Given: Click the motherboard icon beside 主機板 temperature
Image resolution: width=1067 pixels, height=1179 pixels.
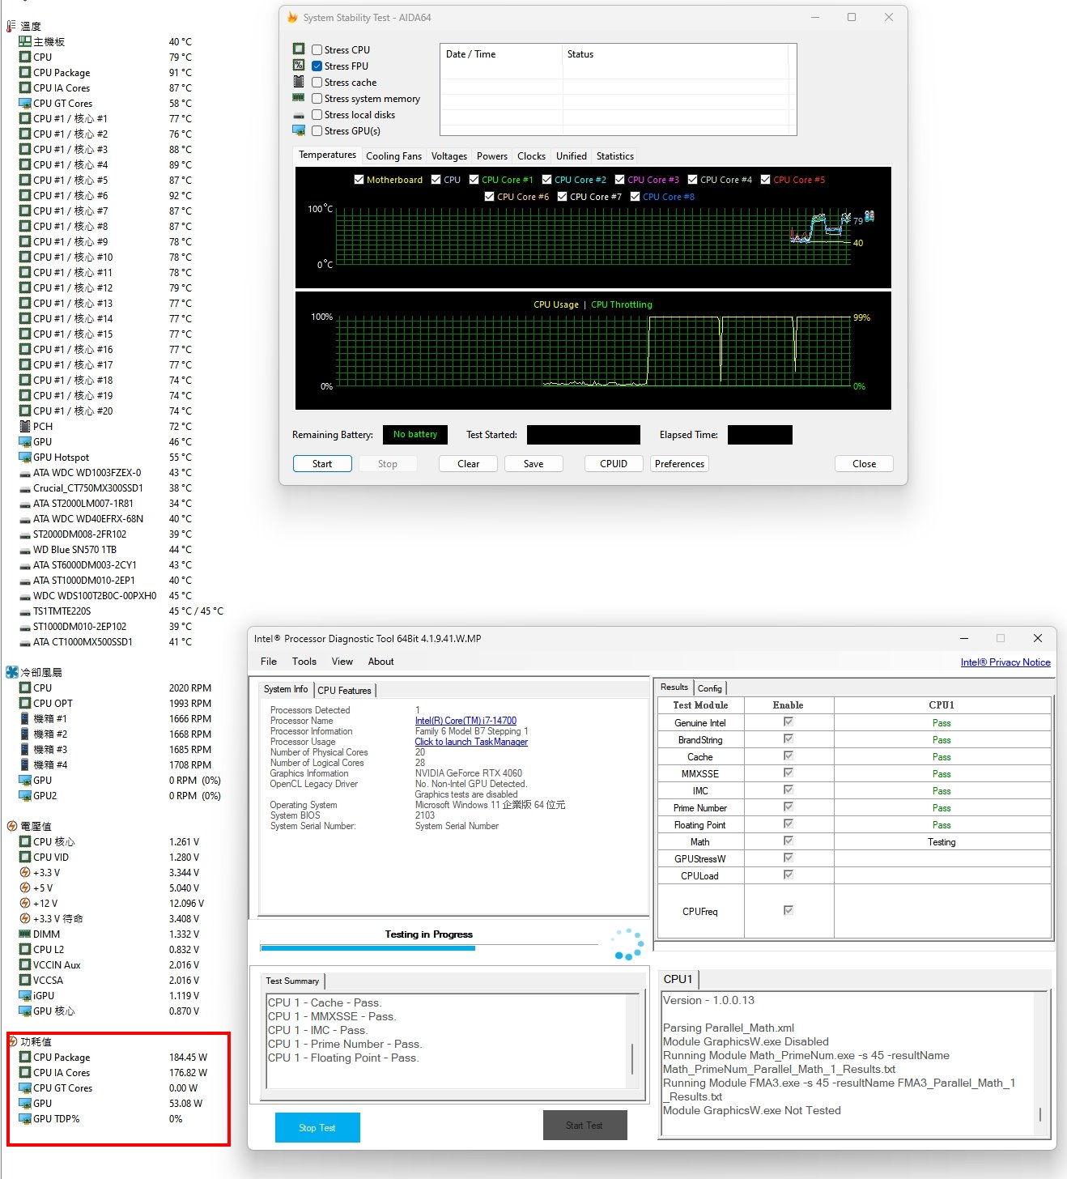Looking at the screenshot, I should (x=23, y=40).
